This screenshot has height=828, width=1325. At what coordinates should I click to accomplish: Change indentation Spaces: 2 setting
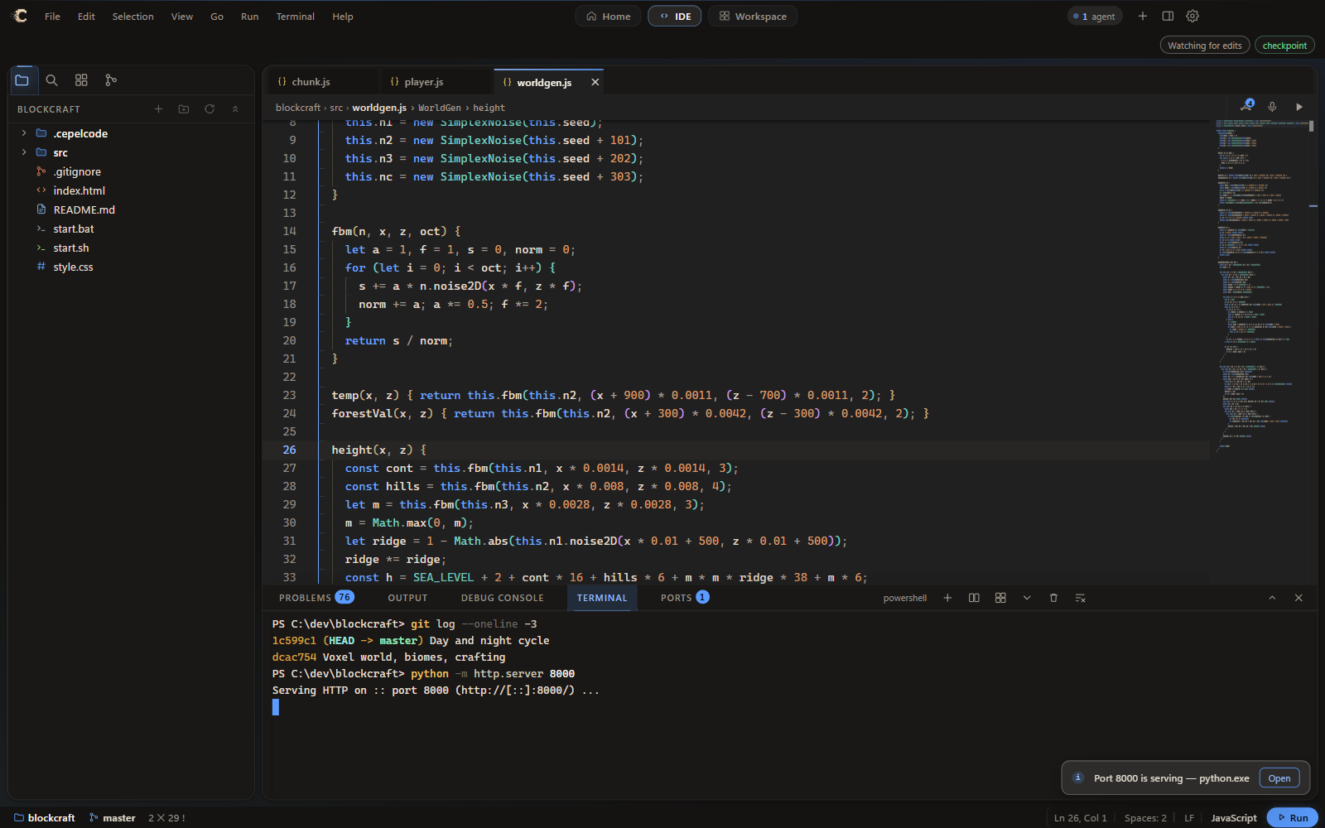[x=1145, y=818]
